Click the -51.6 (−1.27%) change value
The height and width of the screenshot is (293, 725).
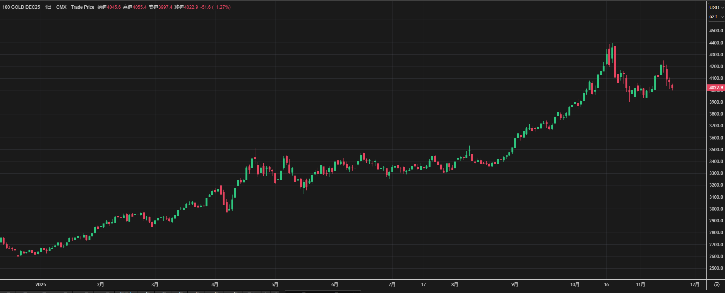pos(215,7)
